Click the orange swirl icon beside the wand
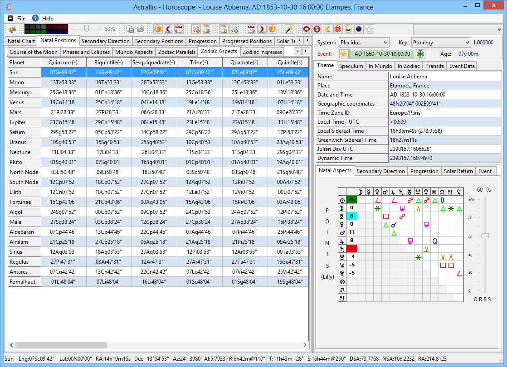Viewport: 507px width, 367px height. pyautogui.click(x=272, y=29)
